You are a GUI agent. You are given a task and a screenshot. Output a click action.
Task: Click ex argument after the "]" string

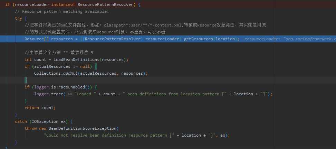223,135
